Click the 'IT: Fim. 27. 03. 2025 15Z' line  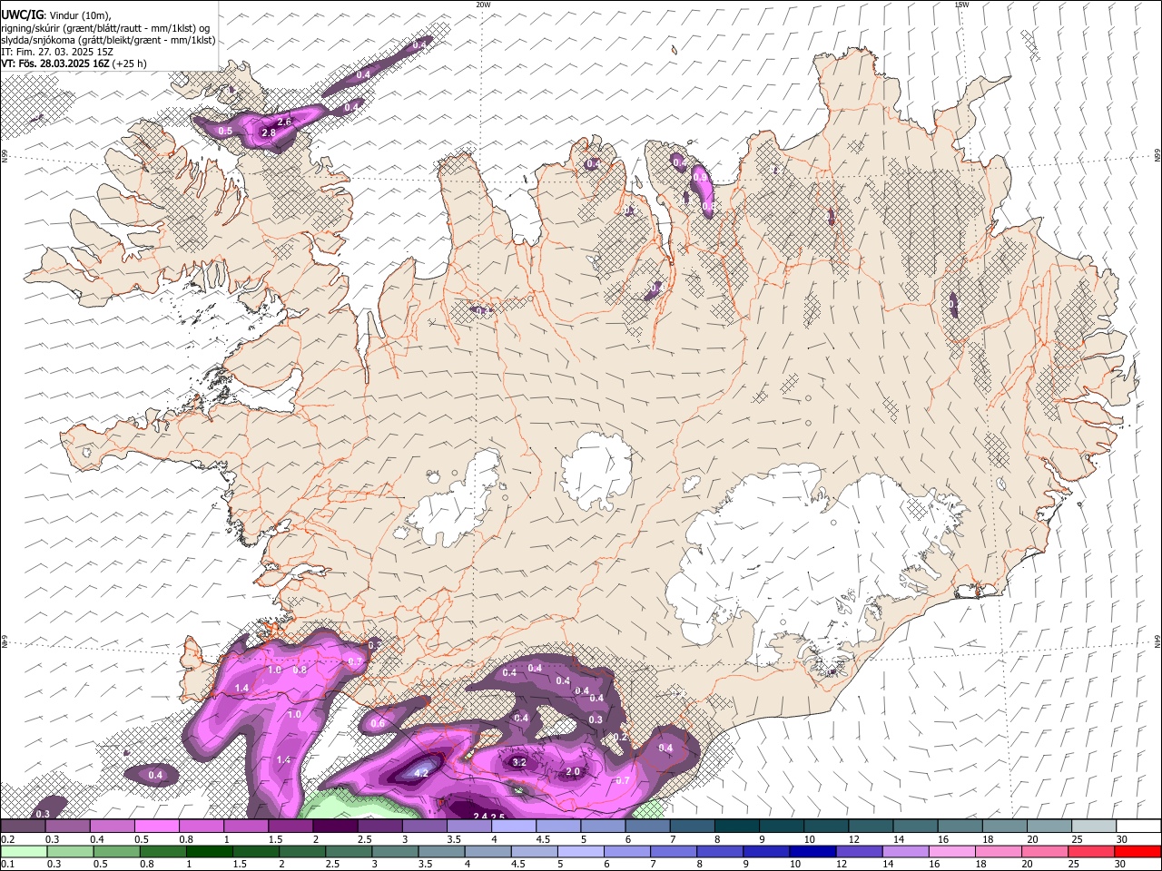tap(55, 52)
